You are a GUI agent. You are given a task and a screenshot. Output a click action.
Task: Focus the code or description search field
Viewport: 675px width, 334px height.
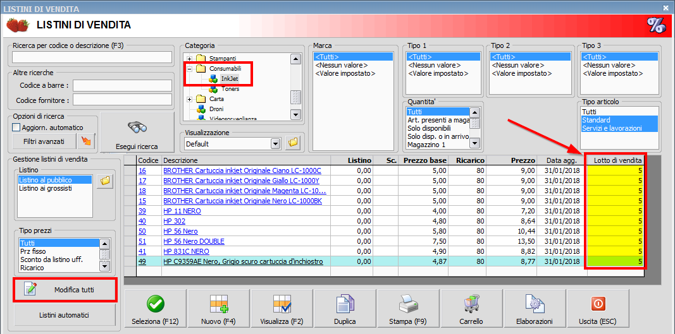pos(92,57)
